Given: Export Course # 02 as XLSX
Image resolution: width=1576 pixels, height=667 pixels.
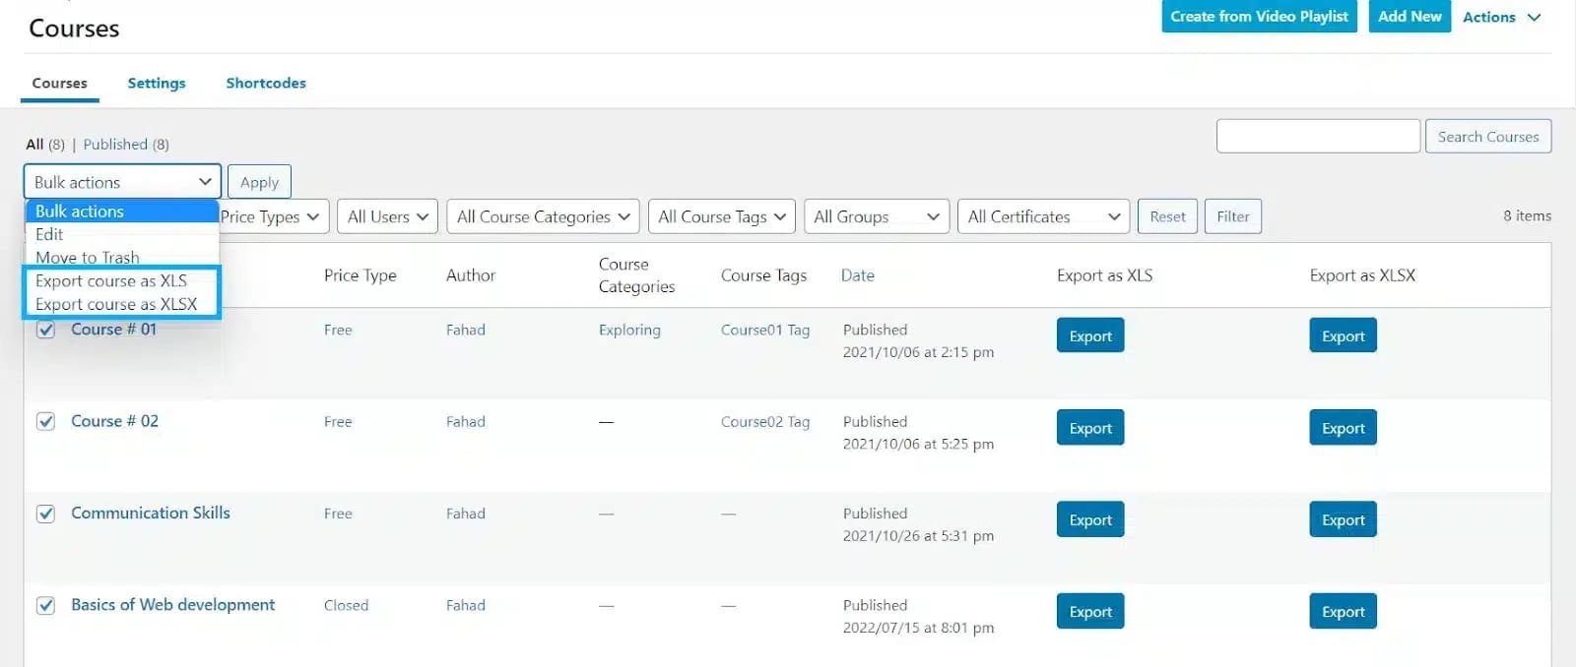Looking at the screenshot, I should 1343,428.
